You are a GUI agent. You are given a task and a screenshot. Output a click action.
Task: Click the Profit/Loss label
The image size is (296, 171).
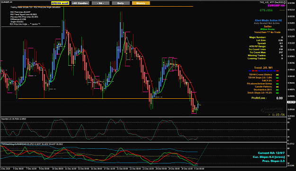[259, 98]
